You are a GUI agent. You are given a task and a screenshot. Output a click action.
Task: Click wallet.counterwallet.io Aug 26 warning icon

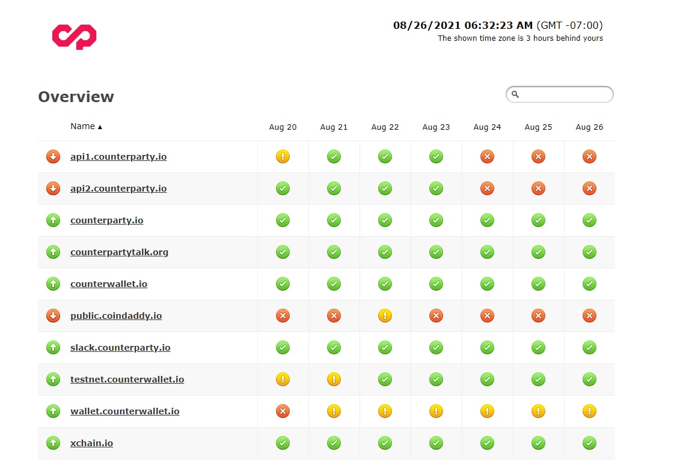pyautogui.click(x=589, y=411)
